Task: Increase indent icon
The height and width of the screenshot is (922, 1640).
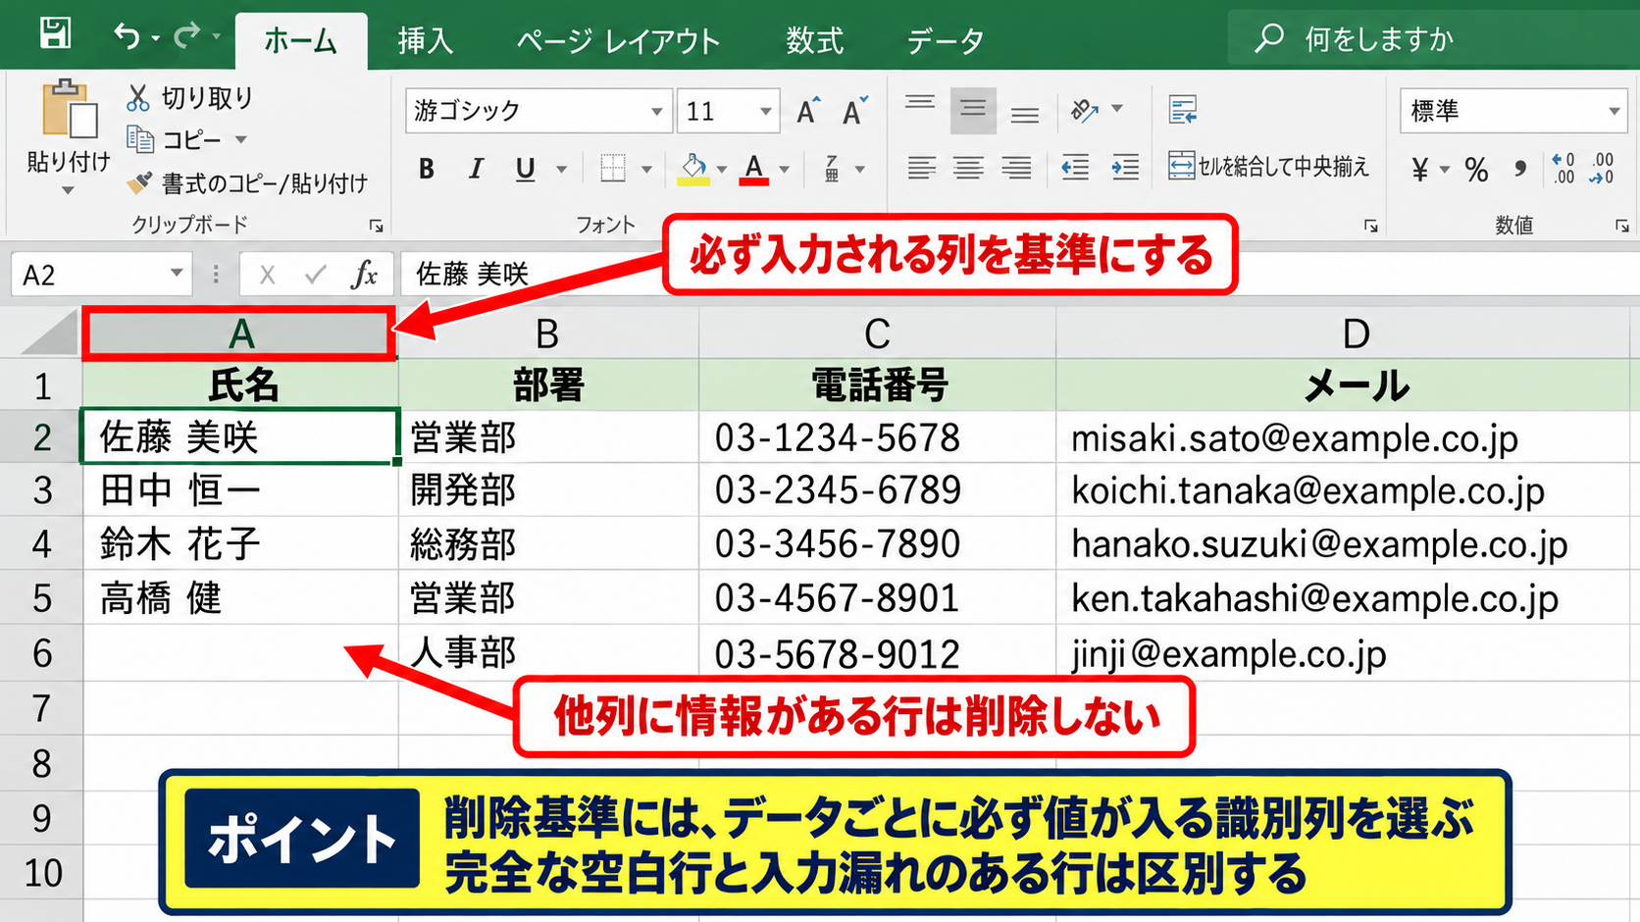Action: point(1125,169)
